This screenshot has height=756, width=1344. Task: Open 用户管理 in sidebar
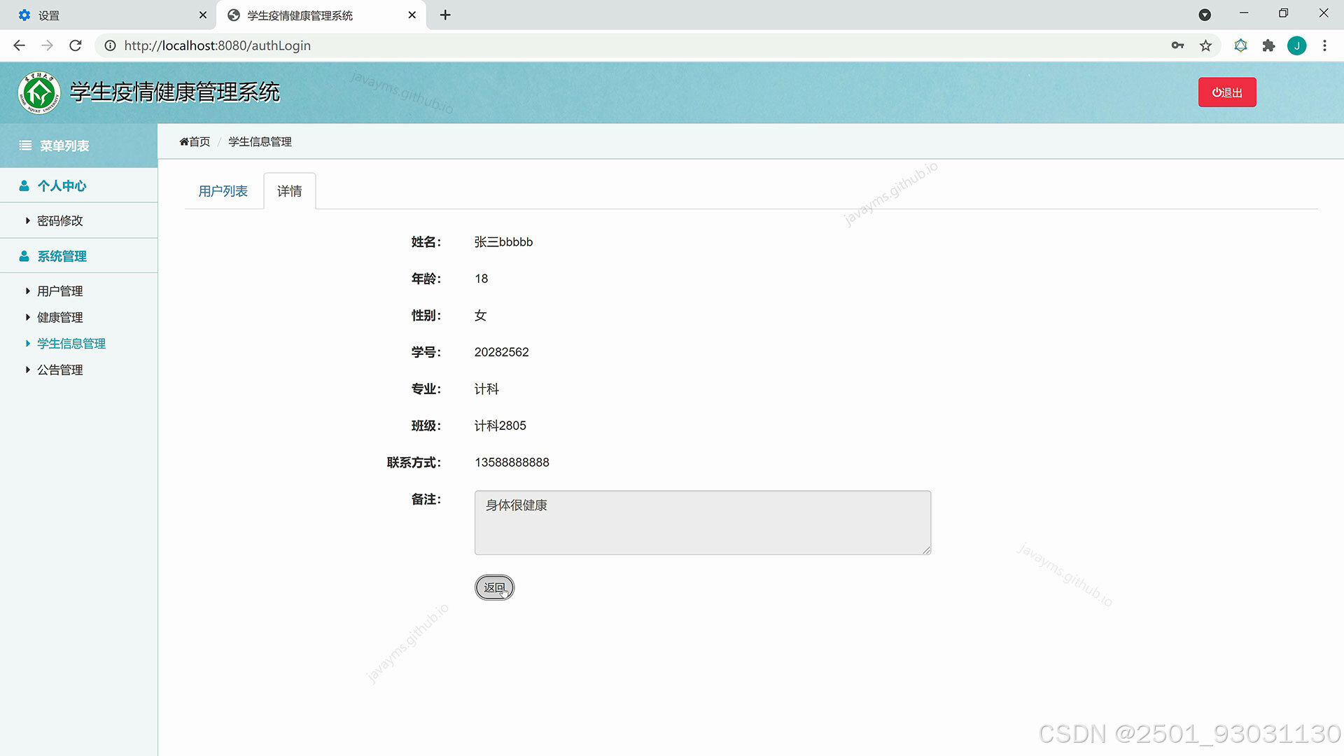60,290
